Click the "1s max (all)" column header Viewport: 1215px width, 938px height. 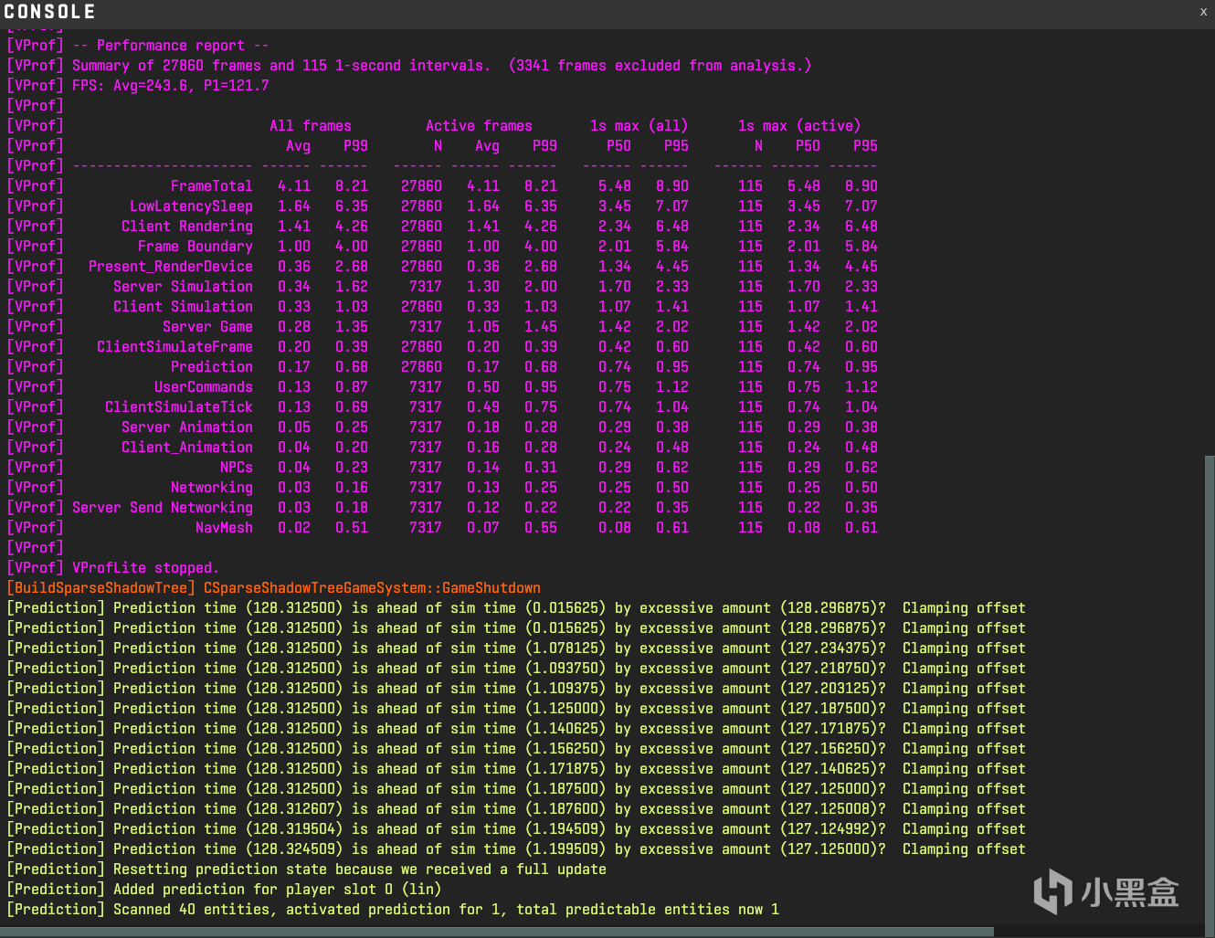[639, 126]
